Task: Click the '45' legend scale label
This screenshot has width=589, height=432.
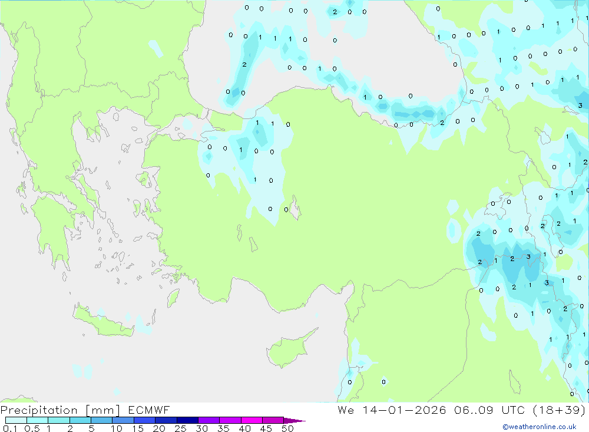Action: click(x=266, y=428)
